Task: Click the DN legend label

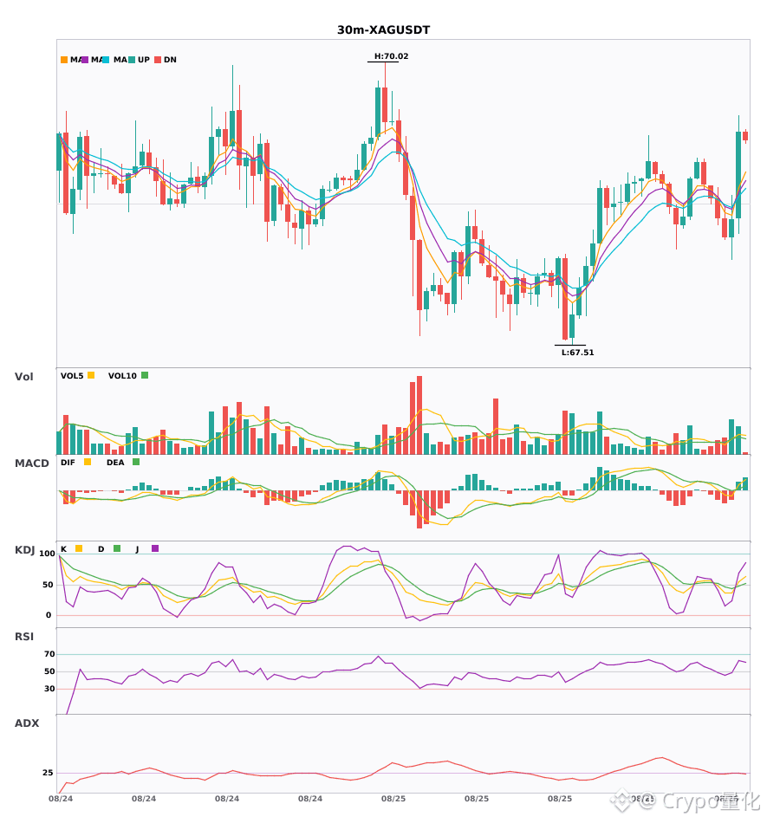Action: pyautogui.click(x=170, y=60)
